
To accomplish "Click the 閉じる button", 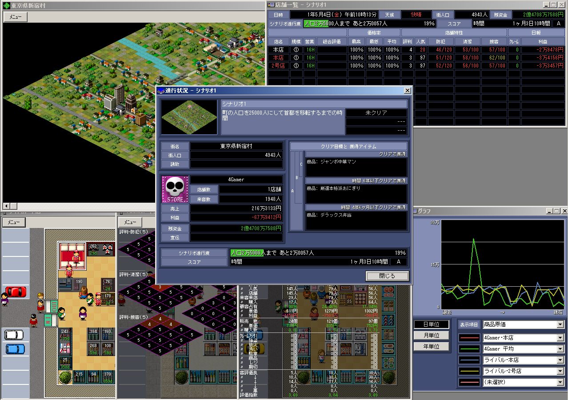I will coord(387,276).
